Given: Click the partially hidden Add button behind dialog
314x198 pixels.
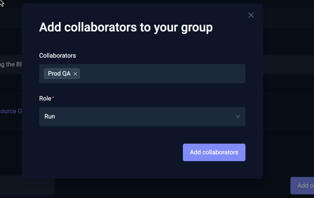Looking at the screenshot, I should click(x=303, y=186).
